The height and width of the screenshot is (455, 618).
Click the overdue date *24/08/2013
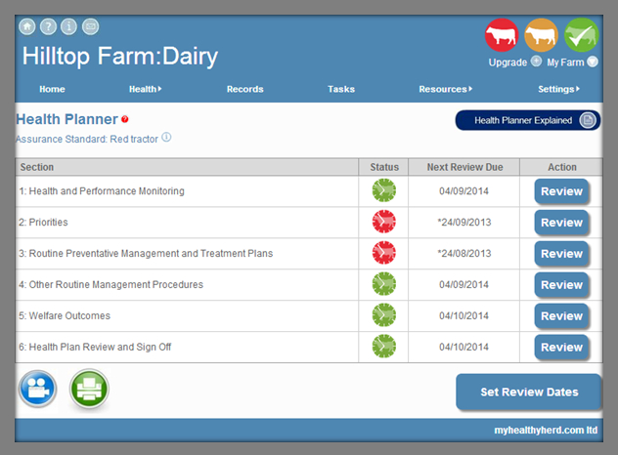pyautogui.click(x=464, y=253)
